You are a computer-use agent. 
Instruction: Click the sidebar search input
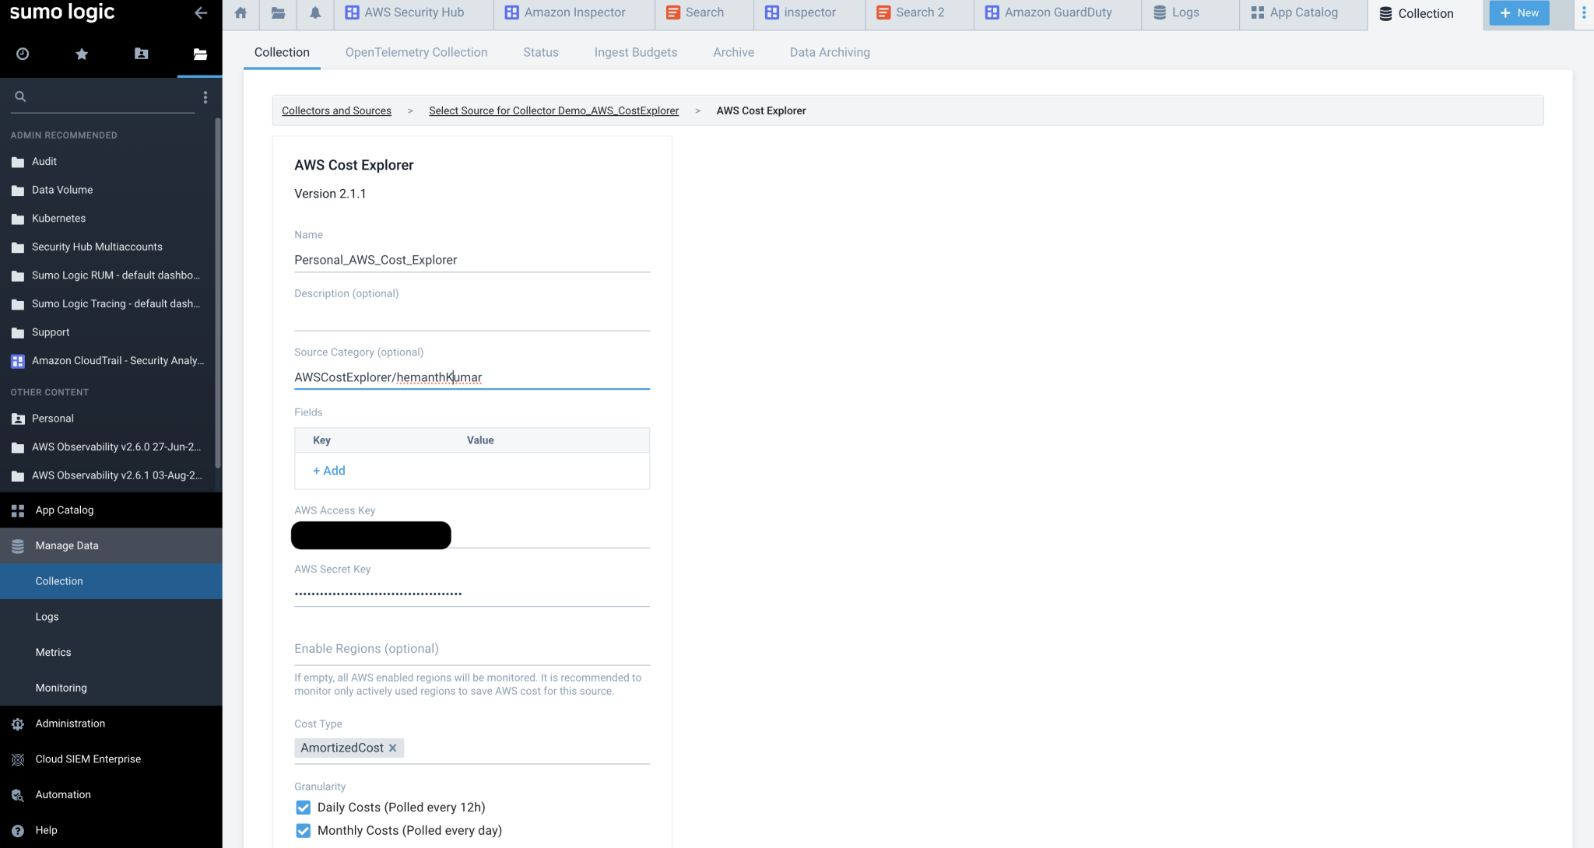[x=113, y=96]
